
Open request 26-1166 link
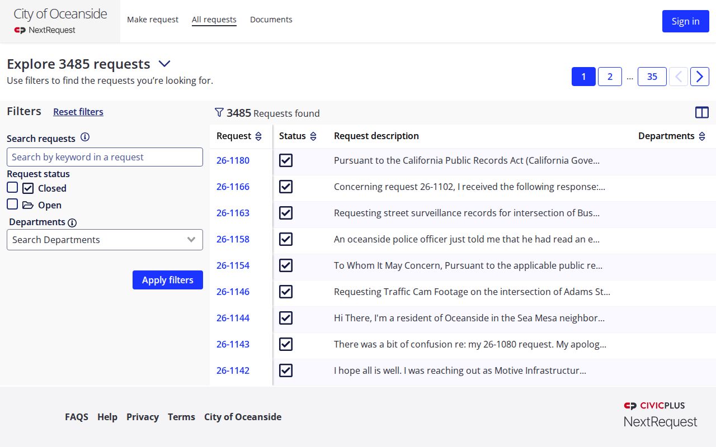(x=233, y=187)
